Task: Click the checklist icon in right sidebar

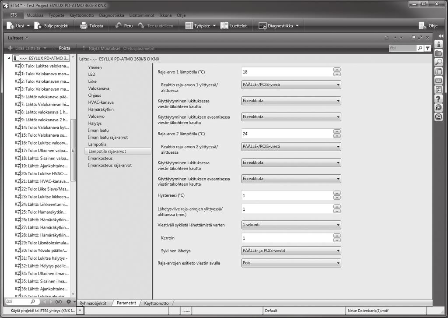Action: (438, 89)
